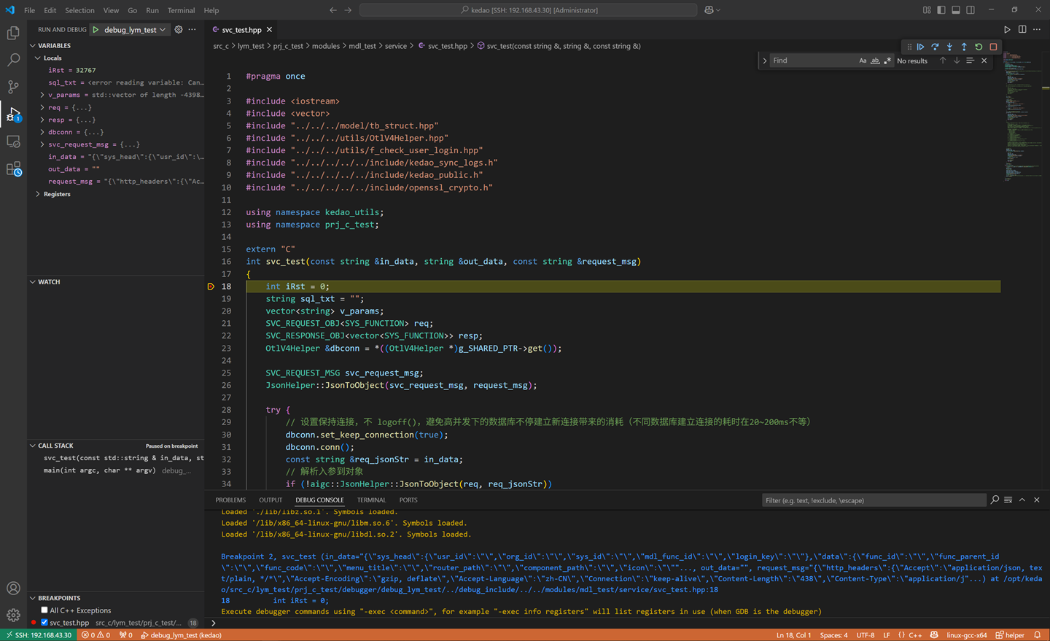Enable All C++ Exceptions breakpoint

pos(44,610)
